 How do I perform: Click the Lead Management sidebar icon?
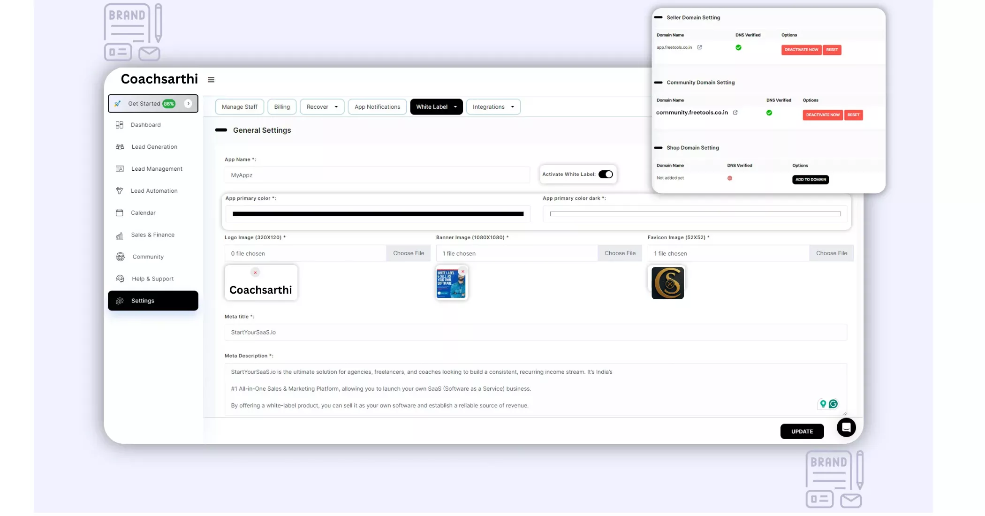click(x=120, y=169)
